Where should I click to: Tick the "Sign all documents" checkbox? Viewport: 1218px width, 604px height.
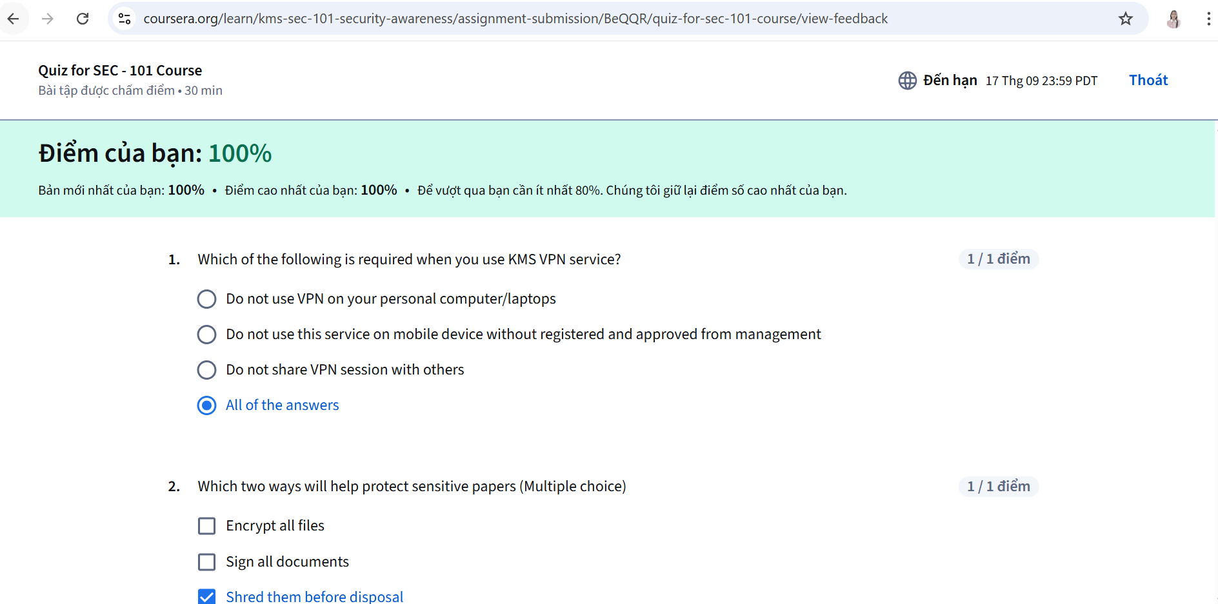click(206, 562)
